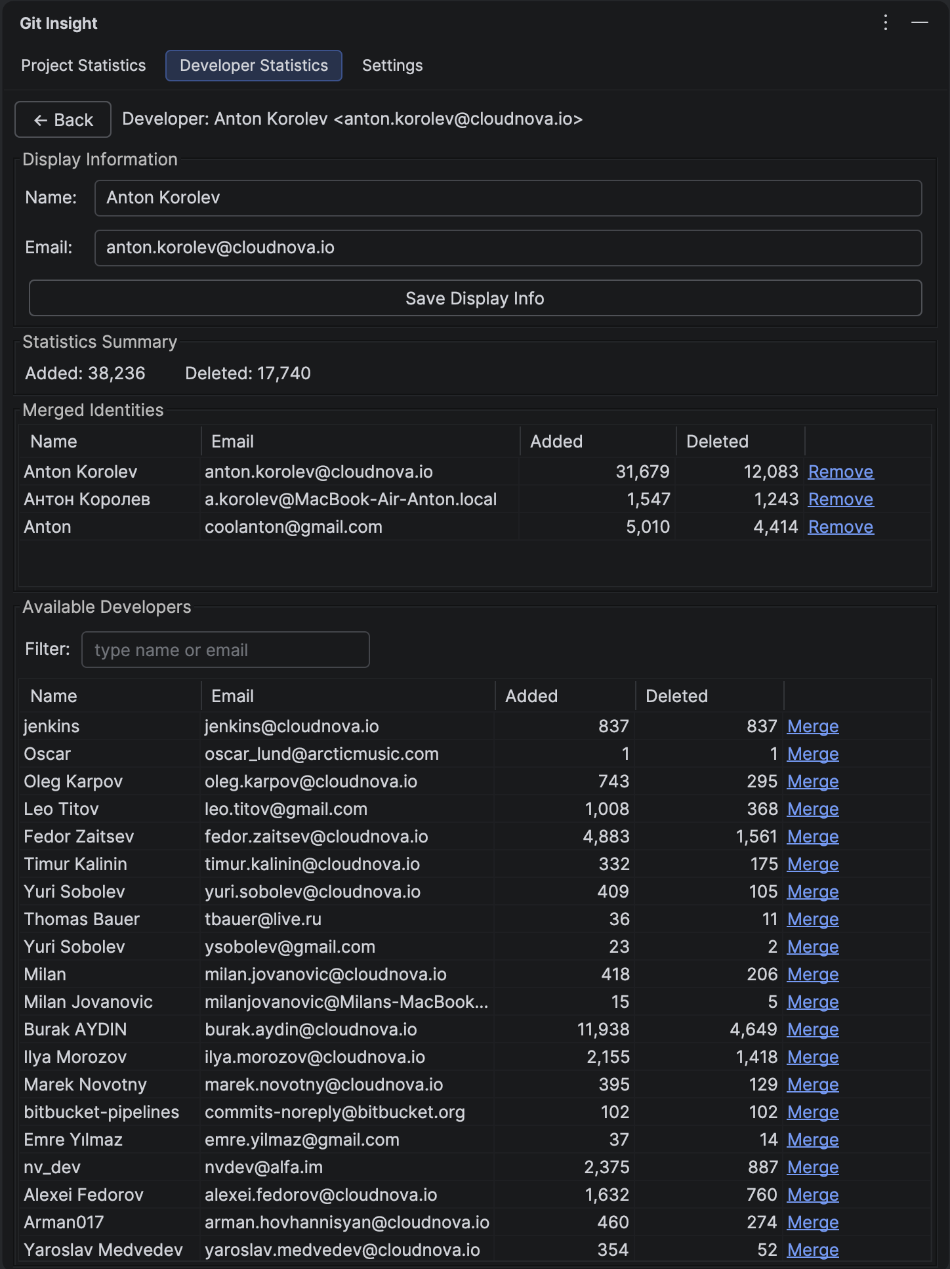Viewport: 950px width, 1269px height.
Task: Open the Settings tab
Action: click(392, 66)
